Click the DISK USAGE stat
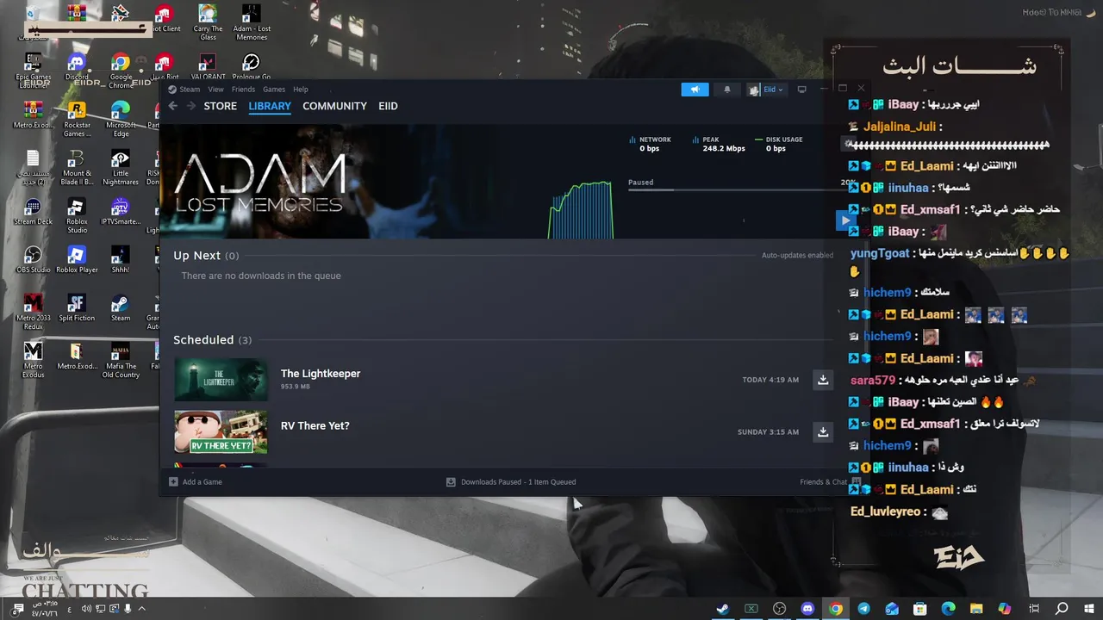Viewport: 1103px width, 620px height. (x=778, y=144)
